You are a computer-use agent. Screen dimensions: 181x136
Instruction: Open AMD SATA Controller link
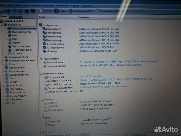[91, 76]
